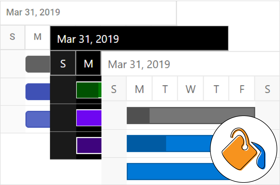Switch to the Sunday column in light theme

(x=113, y=89)
